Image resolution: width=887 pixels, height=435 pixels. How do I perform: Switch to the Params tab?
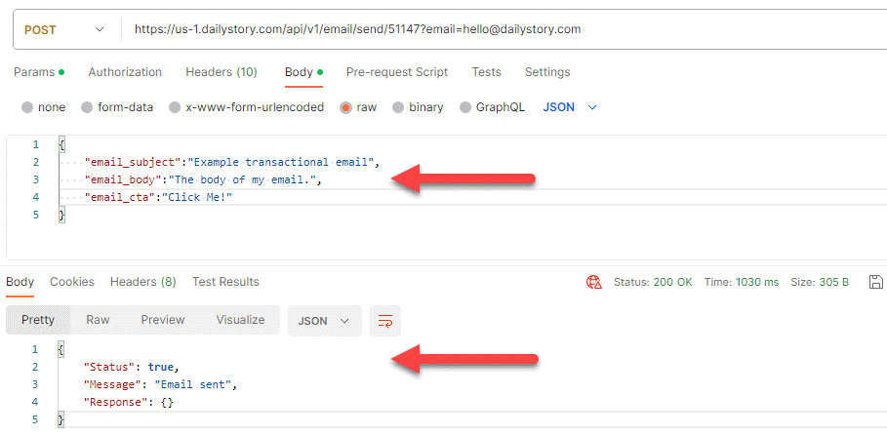(x=39, y=72)
